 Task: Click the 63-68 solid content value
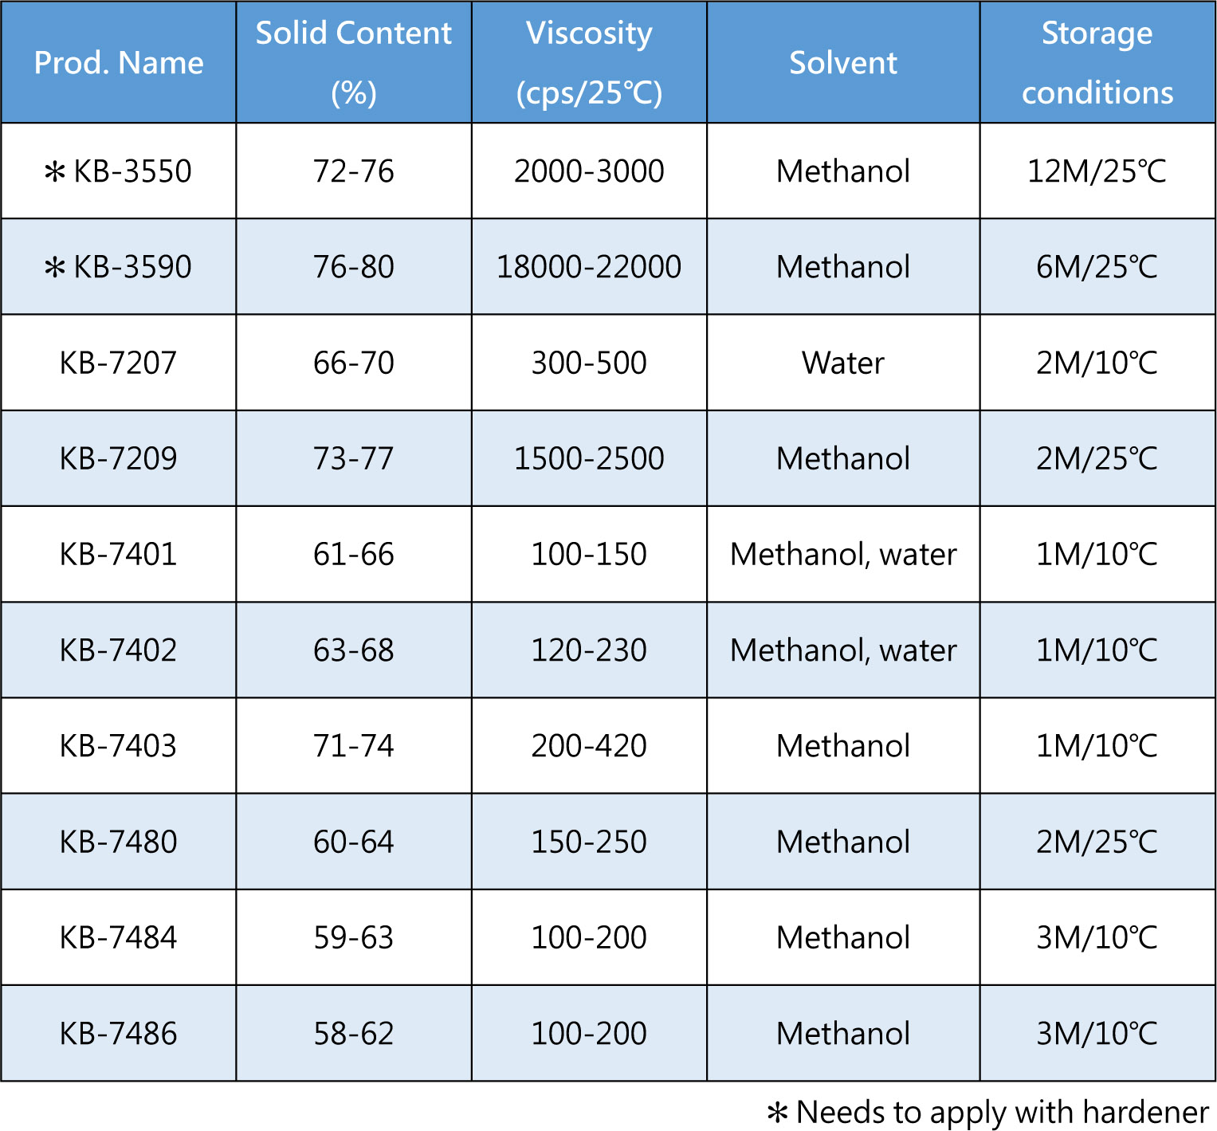tap(354, 650)
